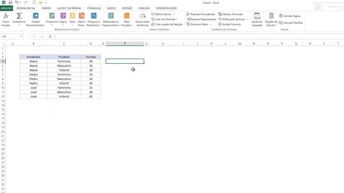The width and height of the screenshot is (344, 193).
Task: Click the Masculino cell in row 5
Action: [64, 65]
